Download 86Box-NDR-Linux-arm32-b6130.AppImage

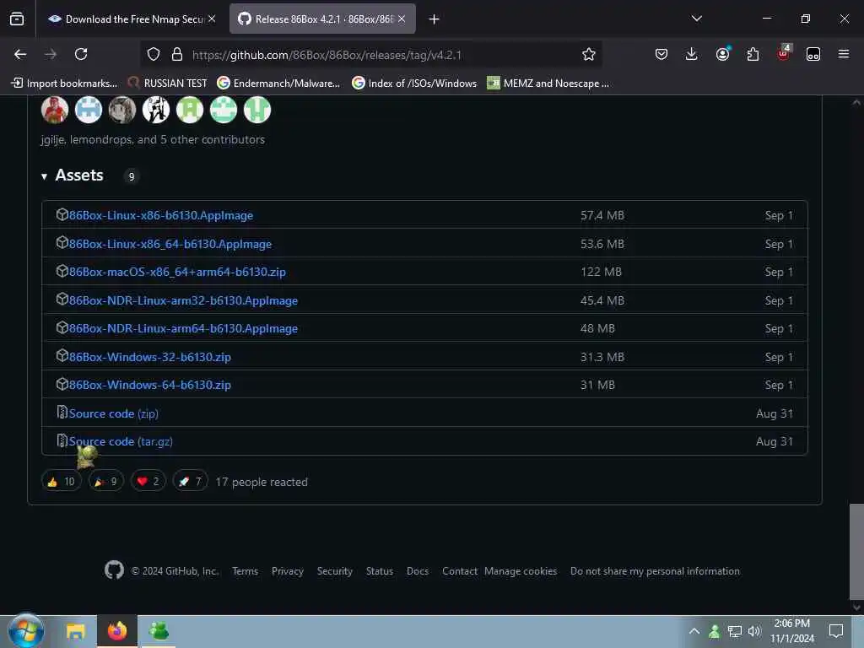(183, 300)
